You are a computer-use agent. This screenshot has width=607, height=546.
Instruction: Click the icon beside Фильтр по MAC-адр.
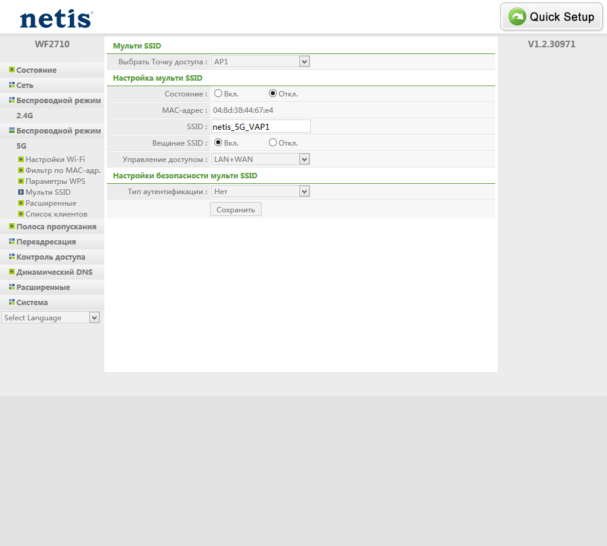click(x=21, y=170)
